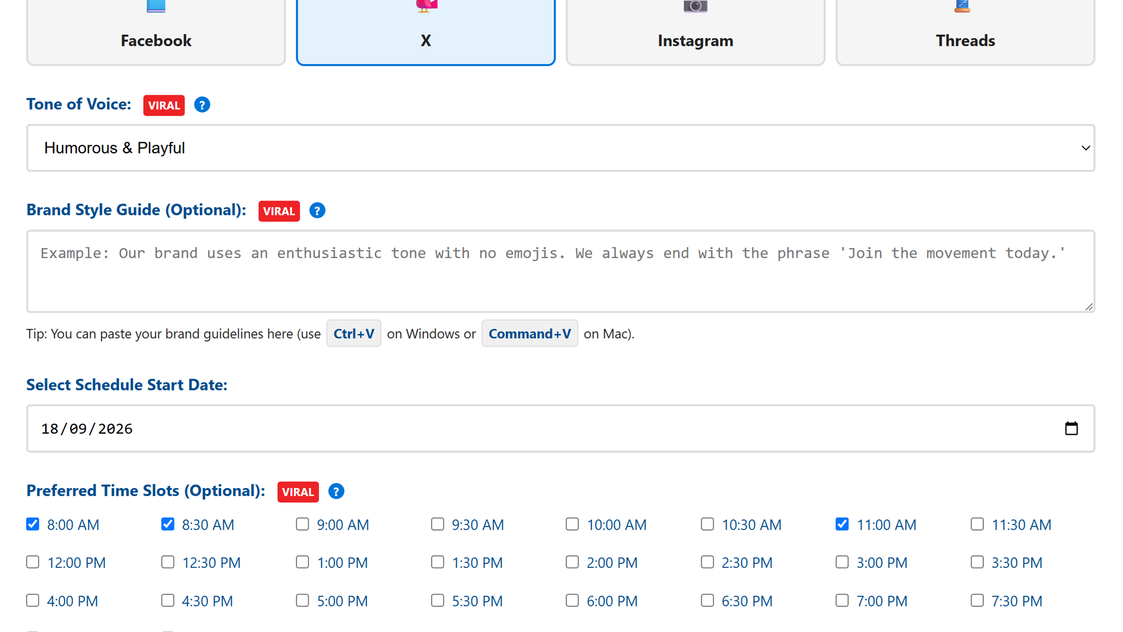Check the 2:30 PM time slot
This screenshot has height=632, width=1123.
click(x=707, y=562)
